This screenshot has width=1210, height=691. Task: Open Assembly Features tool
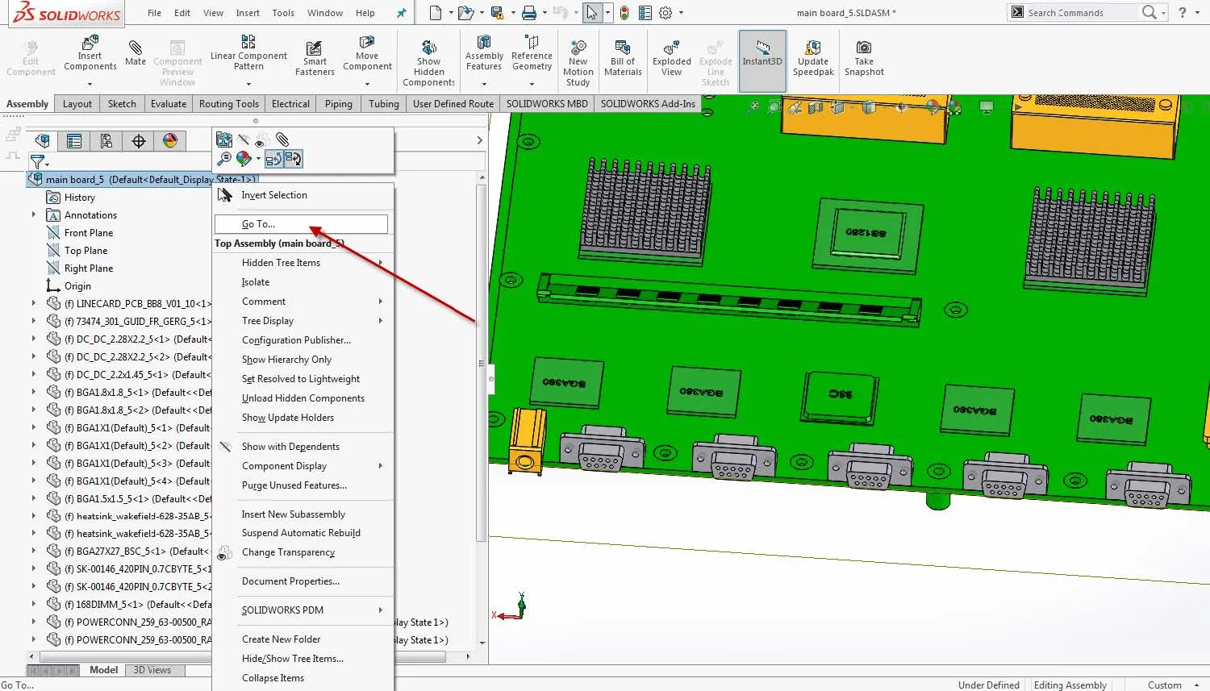484,53
